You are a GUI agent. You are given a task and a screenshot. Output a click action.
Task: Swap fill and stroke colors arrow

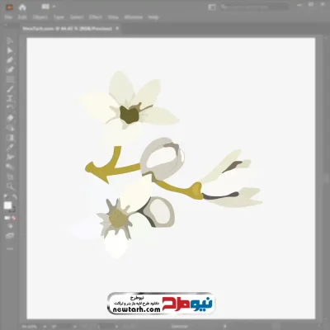[x=15, y=196]
